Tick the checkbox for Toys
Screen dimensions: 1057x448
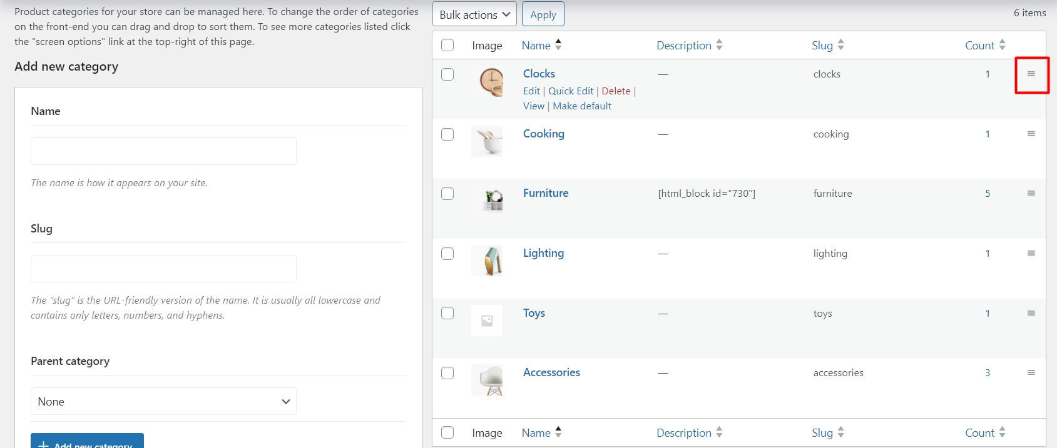(x=447, y=313)
